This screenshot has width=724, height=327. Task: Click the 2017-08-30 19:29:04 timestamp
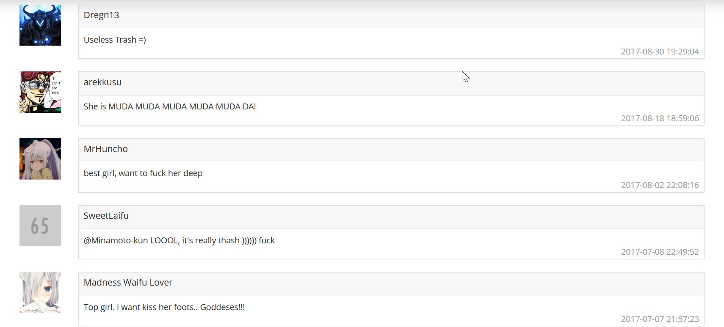(x=660, y=52)
